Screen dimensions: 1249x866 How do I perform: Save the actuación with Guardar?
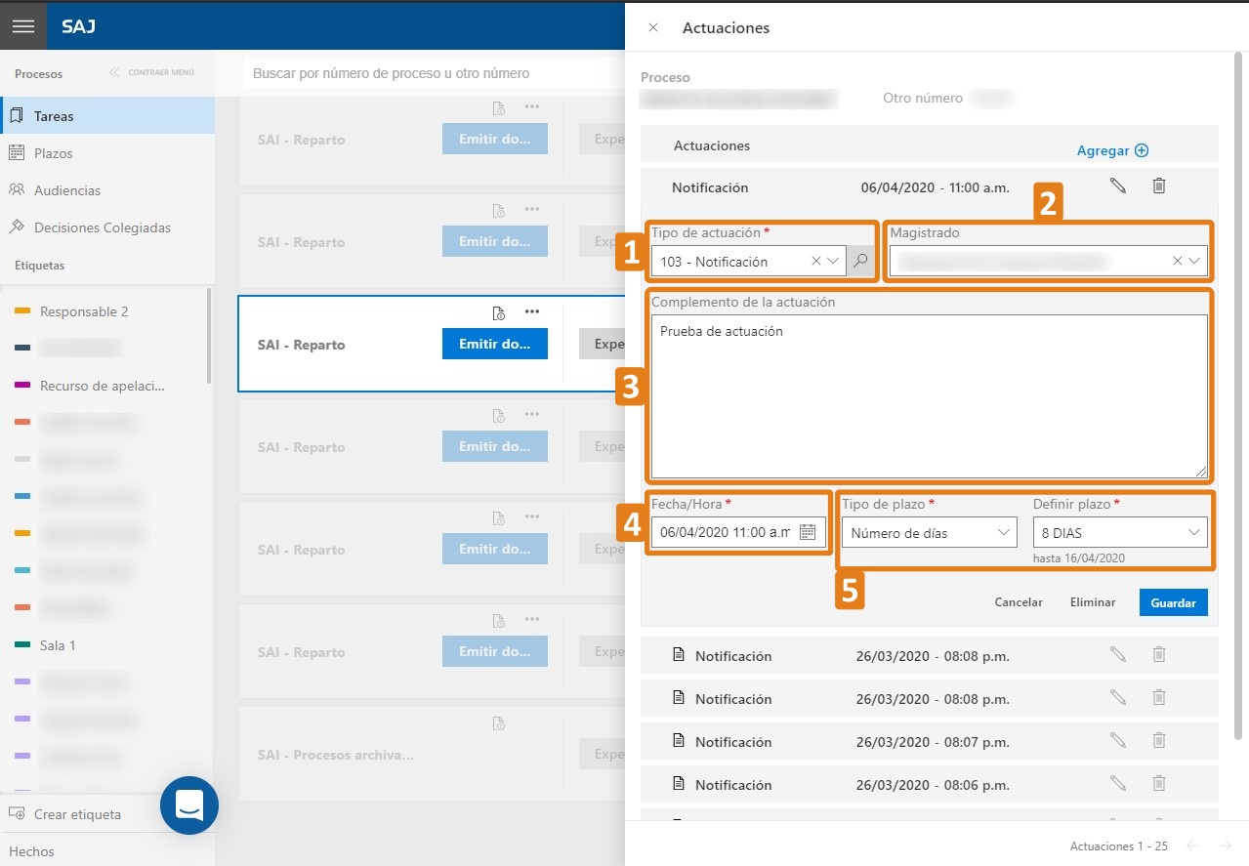[1174, 602]
